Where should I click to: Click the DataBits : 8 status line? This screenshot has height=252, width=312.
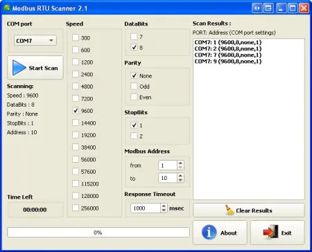pos(21,105)
